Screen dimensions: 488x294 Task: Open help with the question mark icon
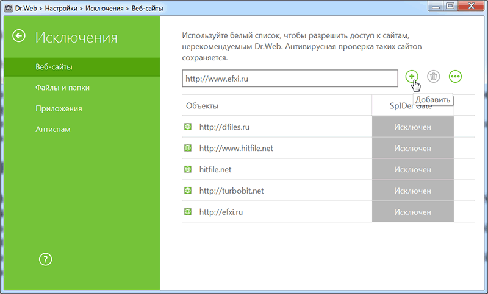pyautogui.click(x=45, y=259)
